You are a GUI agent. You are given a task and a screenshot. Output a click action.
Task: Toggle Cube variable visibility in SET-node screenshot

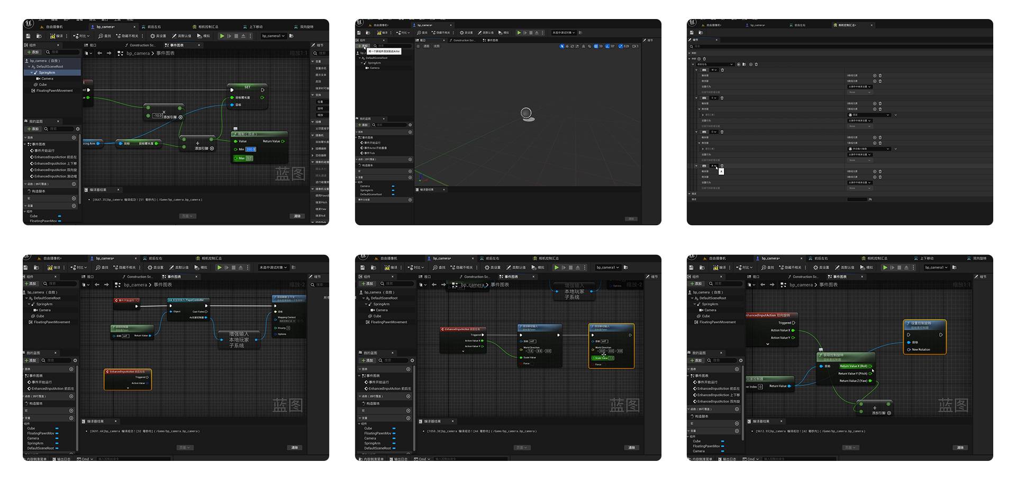point(60,216)
